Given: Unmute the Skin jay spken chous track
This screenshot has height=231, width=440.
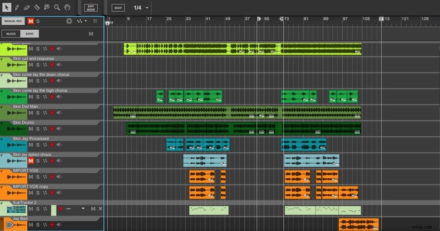Looking at the screenshot, I should pos(31,161).
